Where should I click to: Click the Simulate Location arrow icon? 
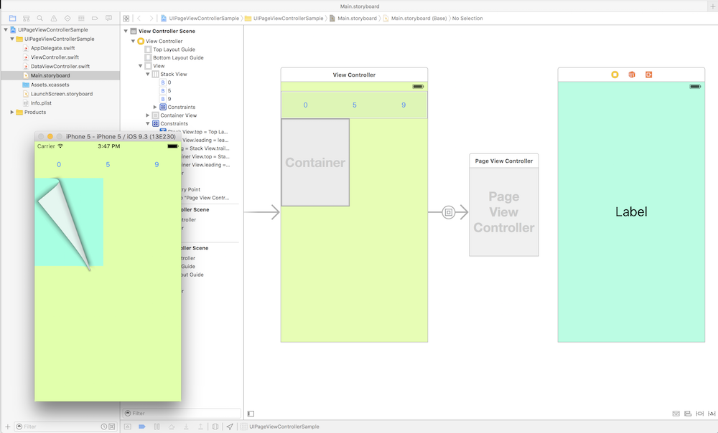[230, 427]
